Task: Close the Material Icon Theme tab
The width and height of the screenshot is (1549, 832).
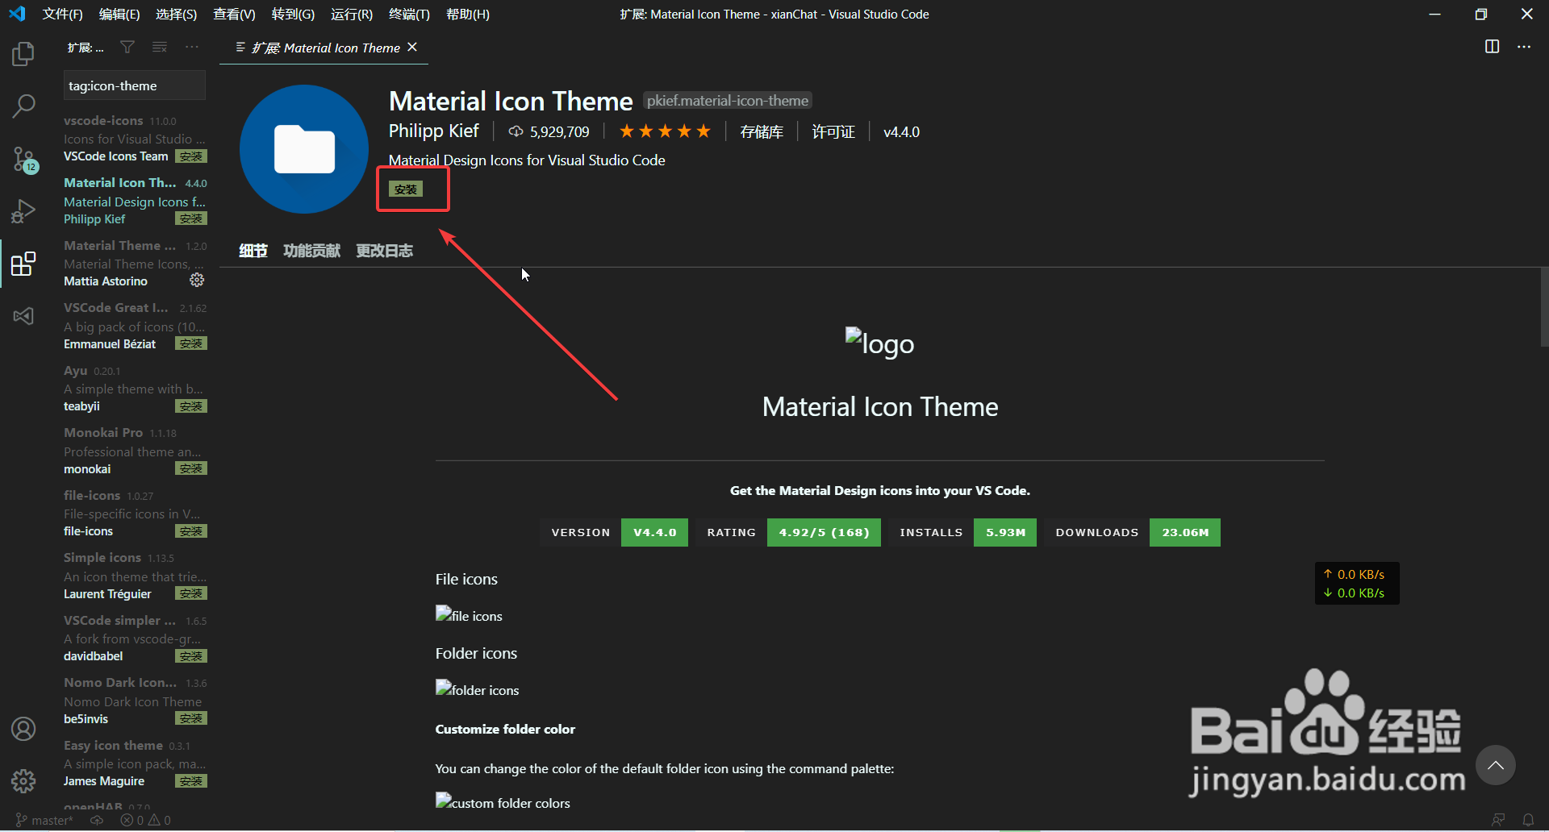Action: 412,48
